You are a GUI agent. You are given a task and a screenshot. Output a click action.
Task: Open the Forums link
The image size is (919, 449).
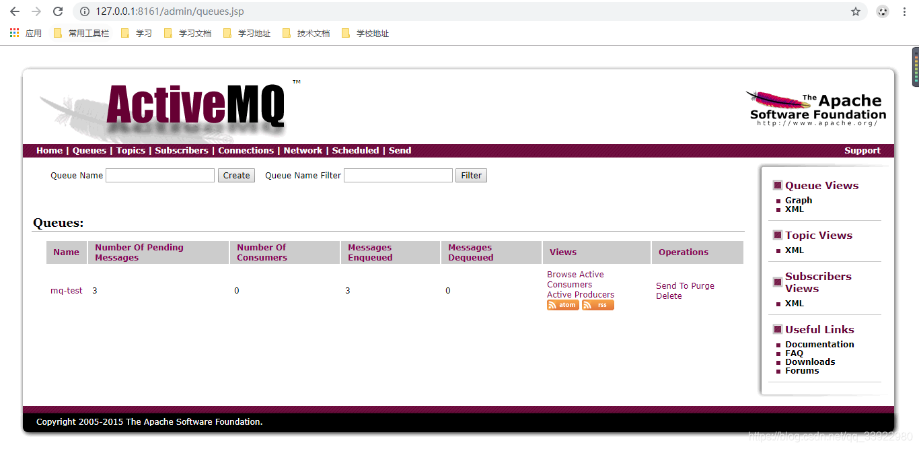tap(802, 371)
